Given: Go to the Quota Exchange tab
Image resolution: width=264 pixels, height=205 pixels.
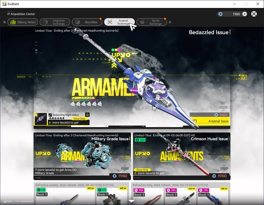Looking at the screenshot, I should 152,22.
